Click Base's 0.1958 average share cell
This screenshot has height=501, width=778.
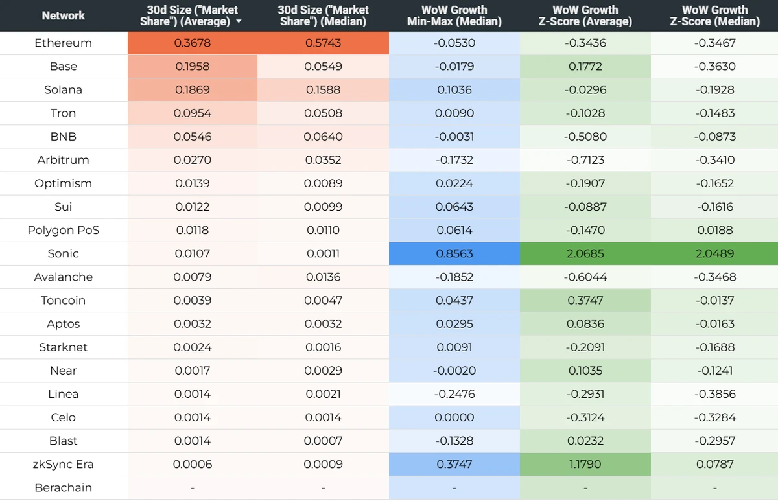tap(193, 67)
